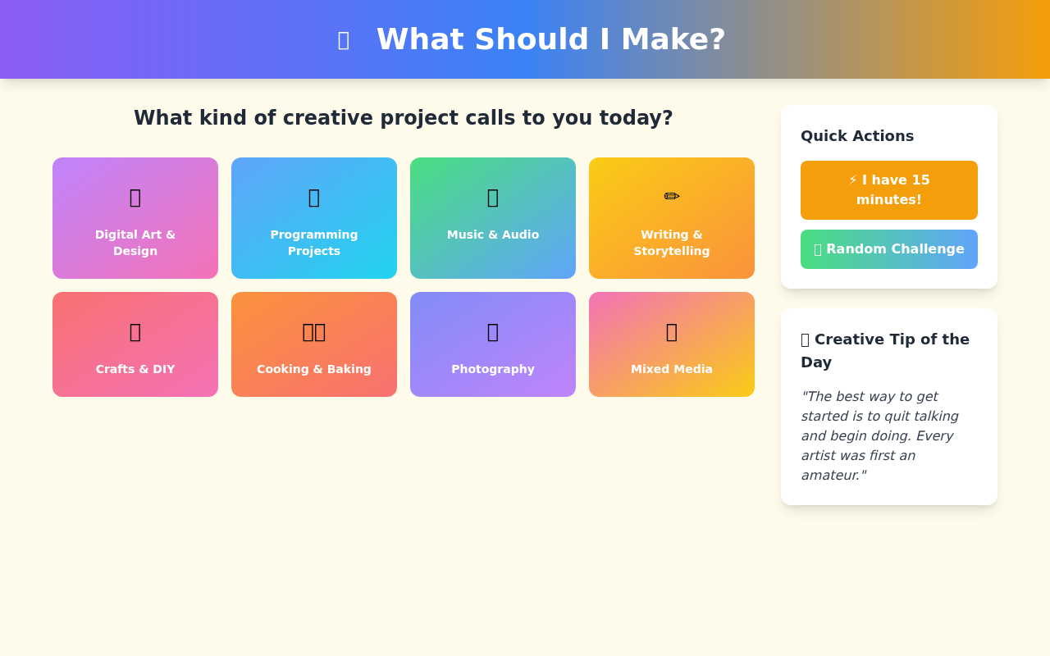Start a Random Challenge

pyautogui.click(x=889, y=249)
